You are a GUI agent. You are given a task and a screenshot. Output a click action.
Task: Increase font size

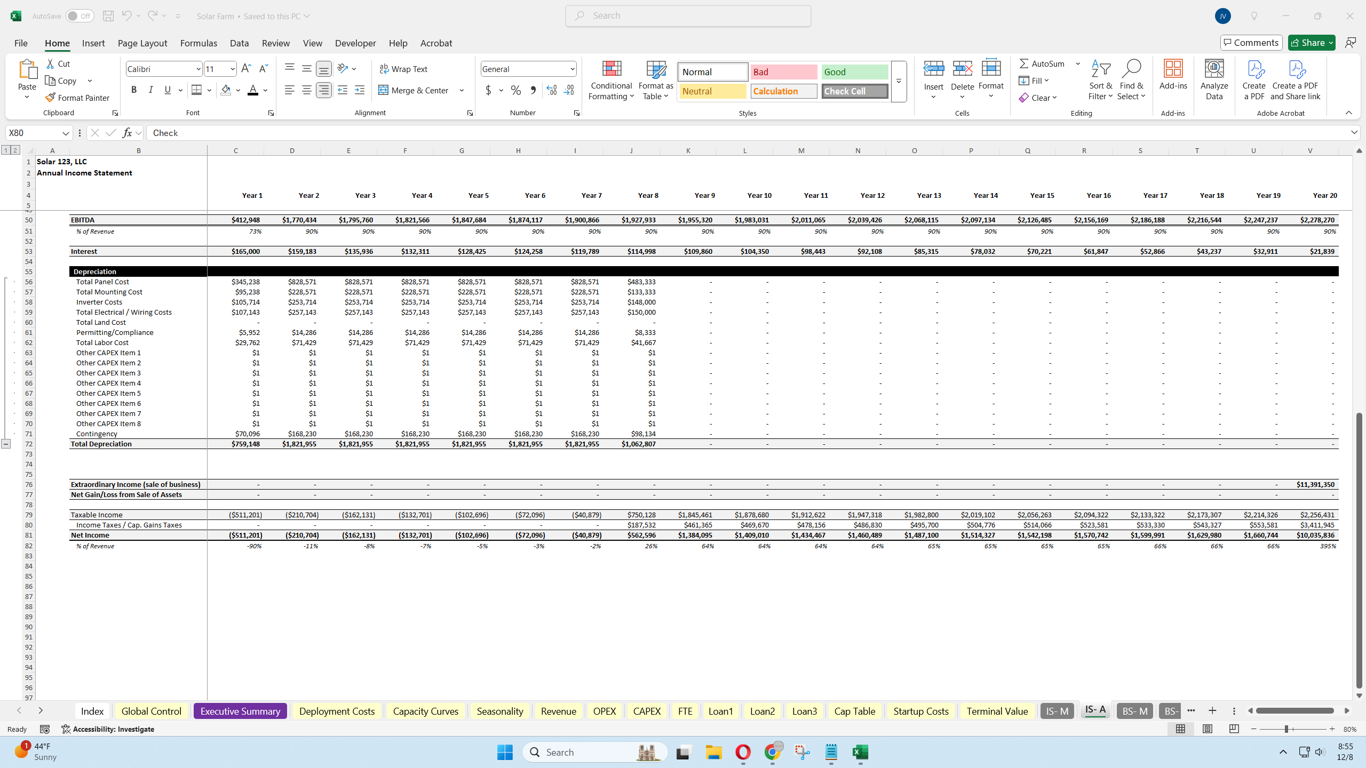point(246,69)
